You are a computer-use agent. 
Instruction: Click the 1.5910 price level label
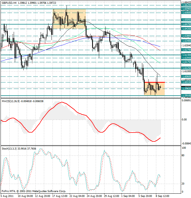pos(186,95)
